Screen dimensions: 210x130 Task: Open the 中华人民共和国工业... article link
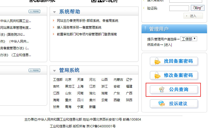(x=15, y=21)
